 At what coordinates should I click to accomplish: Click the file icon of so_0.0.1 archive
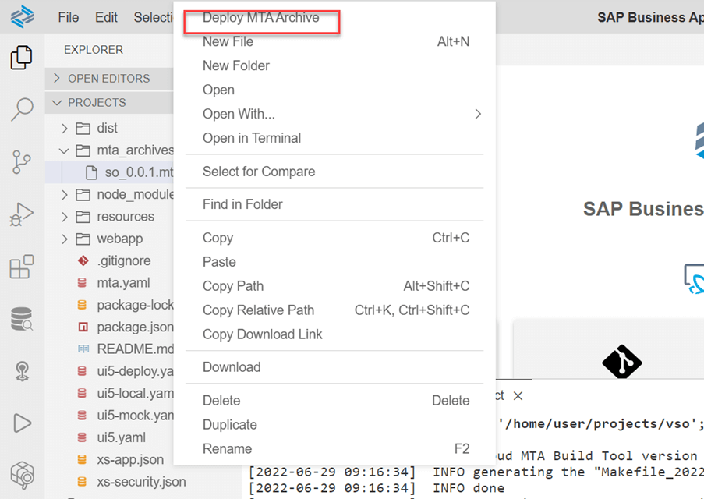(91, 172)
